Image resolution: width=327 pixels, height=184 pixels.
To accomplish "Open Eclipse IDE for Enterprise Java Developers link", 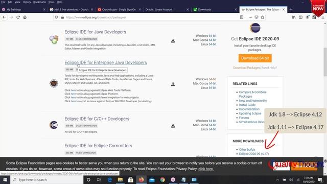I will [106, 62].
